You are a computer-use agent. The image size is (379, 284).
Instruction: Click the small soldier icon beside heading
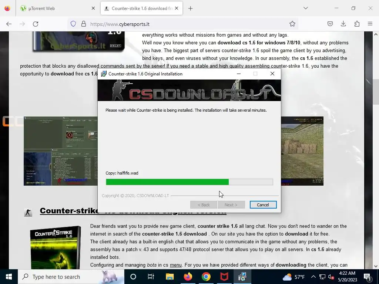(28, 213)
